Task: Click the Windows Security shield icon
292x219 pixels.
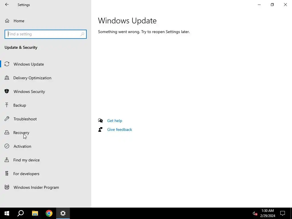Action: [x=7, y=91]
